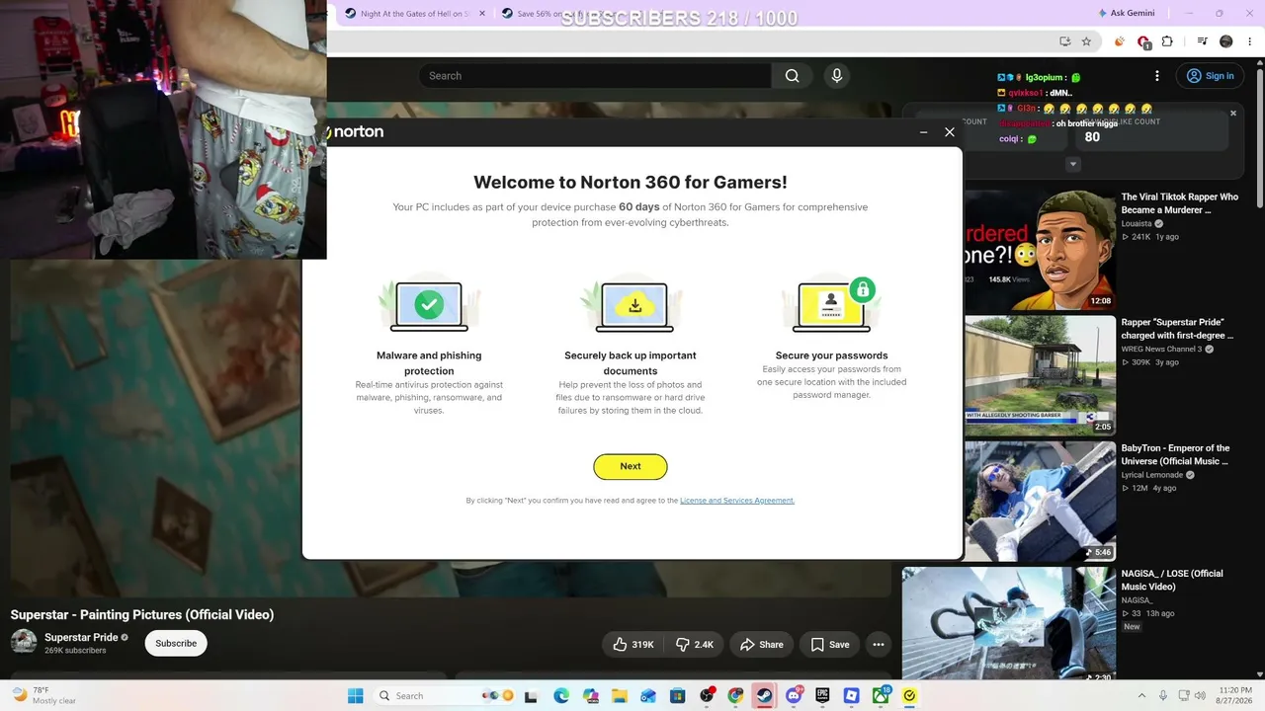Click the yellow Next button in Norton dialog
1265x711 pixels.
point(631,466)
